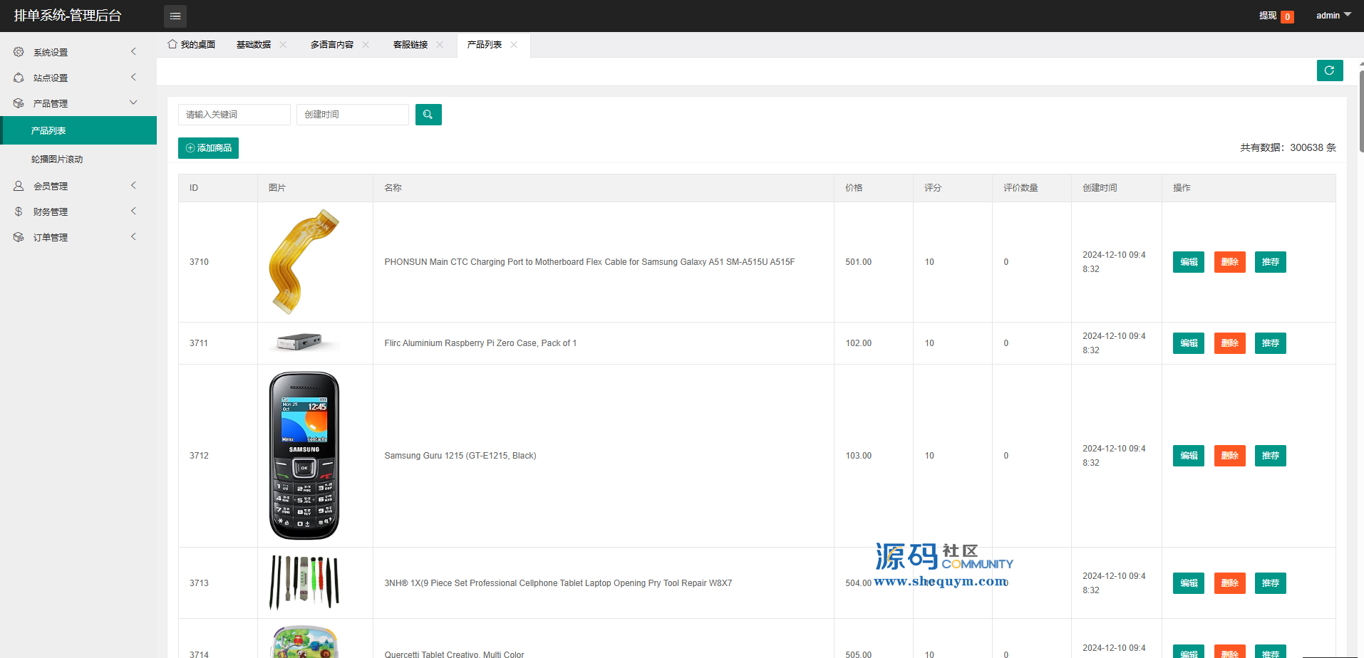Open 轮播图片滚动 in the sidebar

tap(57, 160)
